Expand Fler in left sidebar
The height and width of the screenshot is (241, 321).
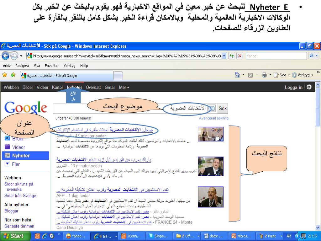click(x=16, y=164)
